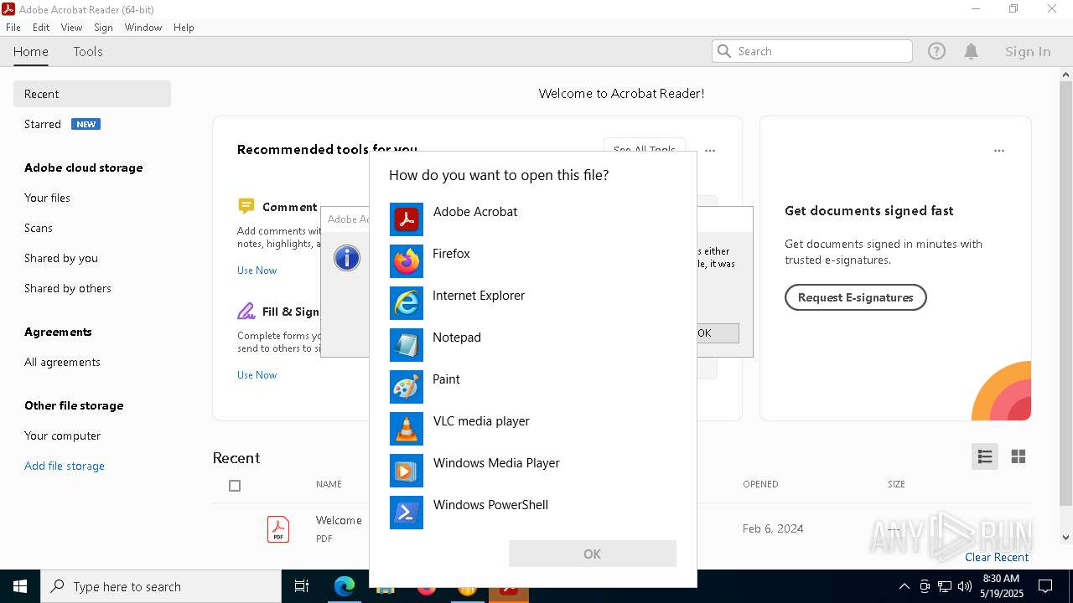Click the Help question mark icon
Screen dimensions: 1073x603
coord(936,51)
